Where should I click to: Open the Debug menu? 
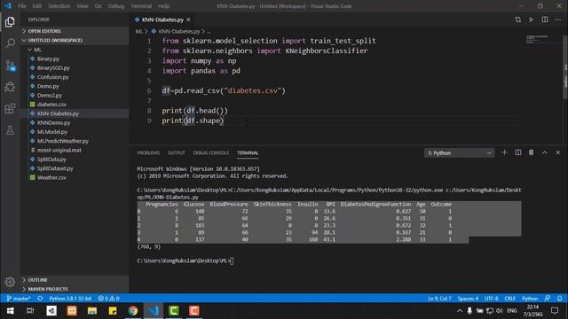point(116,6)
